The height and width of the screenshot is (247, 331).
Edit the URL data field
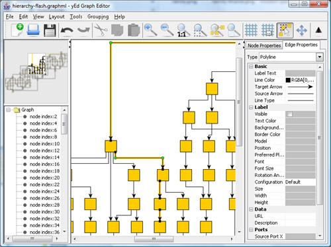[x=301, y=216]
